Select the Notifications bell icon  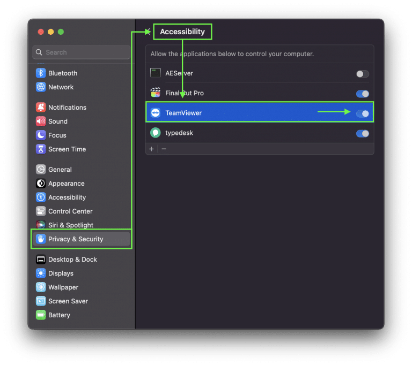41,107
